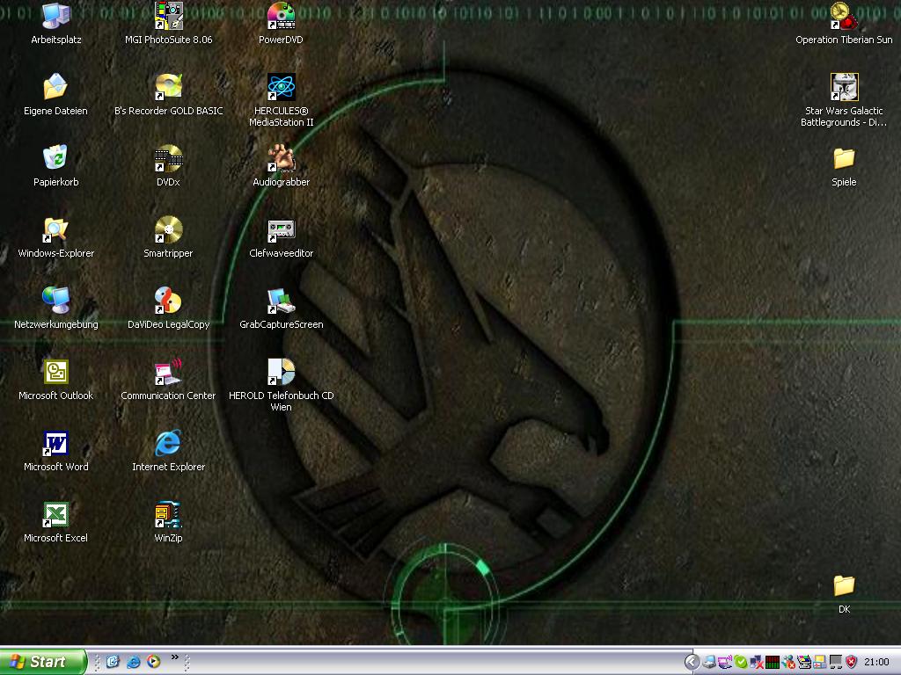The image size is (901, 675).
Task: Expand the Quick Launch overflow chevron
Action: click(x=174, y=657)
